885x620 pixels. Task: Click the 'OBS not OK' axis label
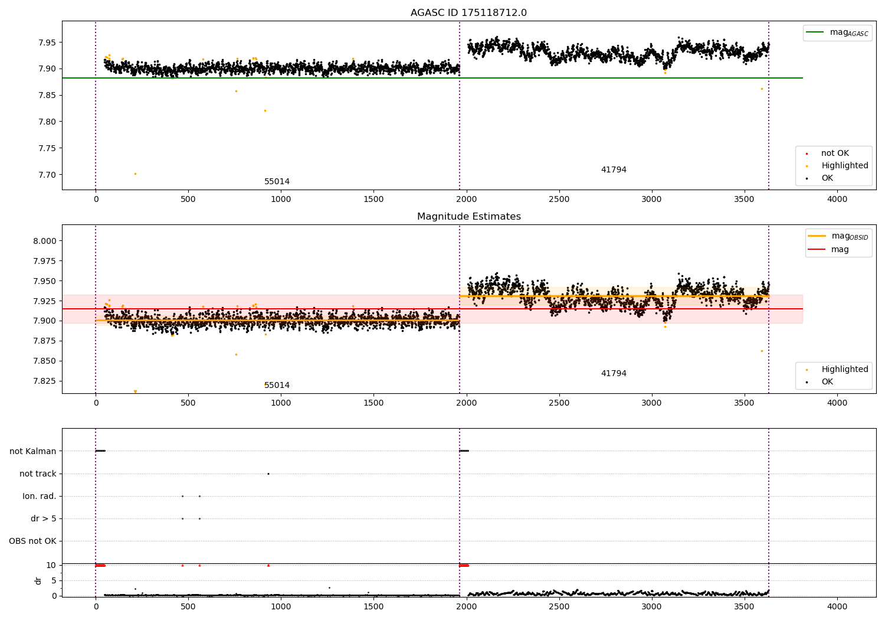(33, 541)
